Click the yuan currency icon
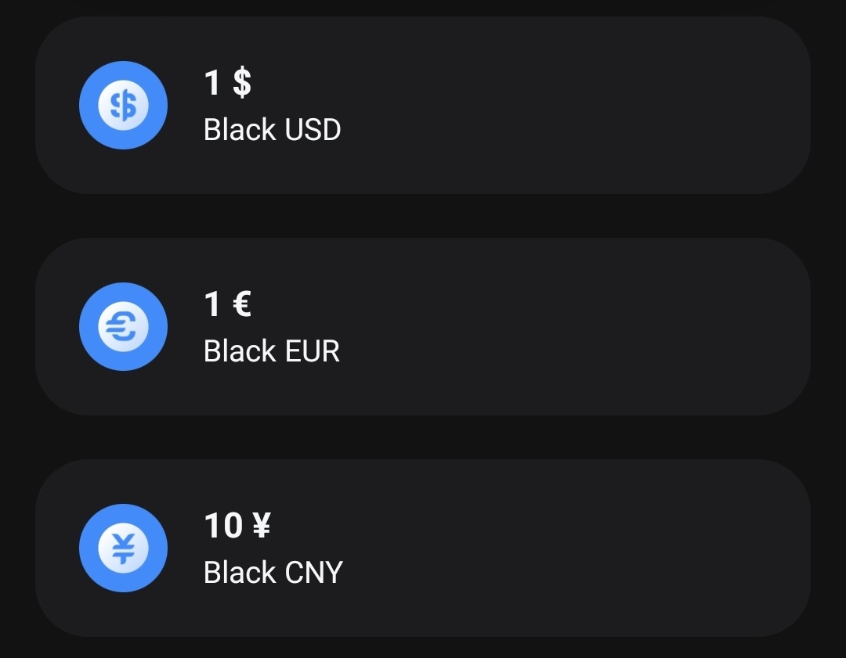 (123, 548)
